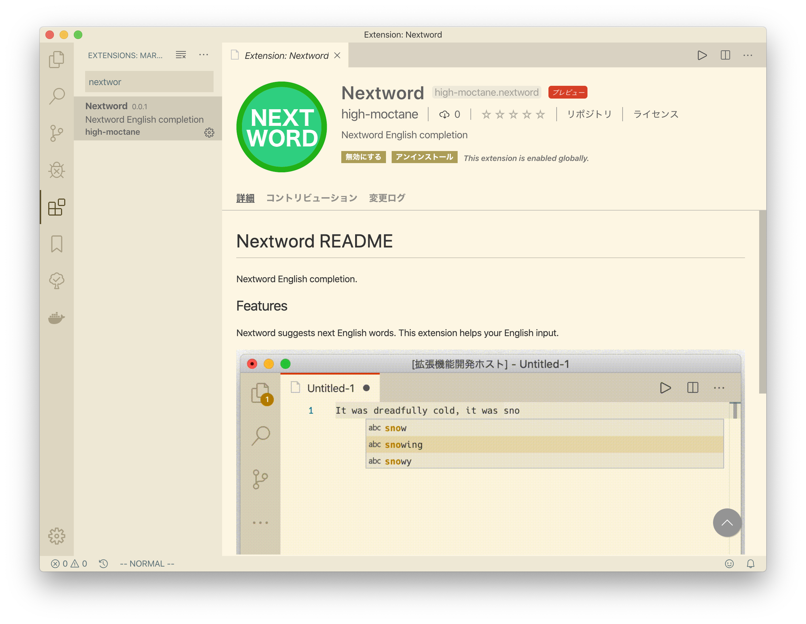Image resolution: width=806 pixels, height=624 pixels.
Task: Click the アンインストール uninstall button
Action: [x=424, y=157]
